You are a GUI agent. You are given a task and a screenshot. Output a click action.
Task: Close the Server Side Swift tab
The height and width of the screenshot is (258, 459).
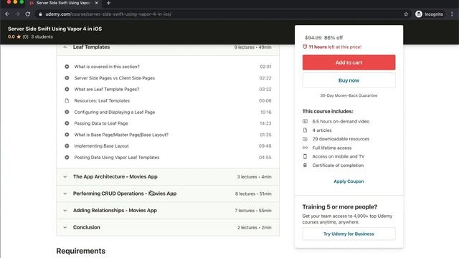pyautogui.click(x=97, y=3)
